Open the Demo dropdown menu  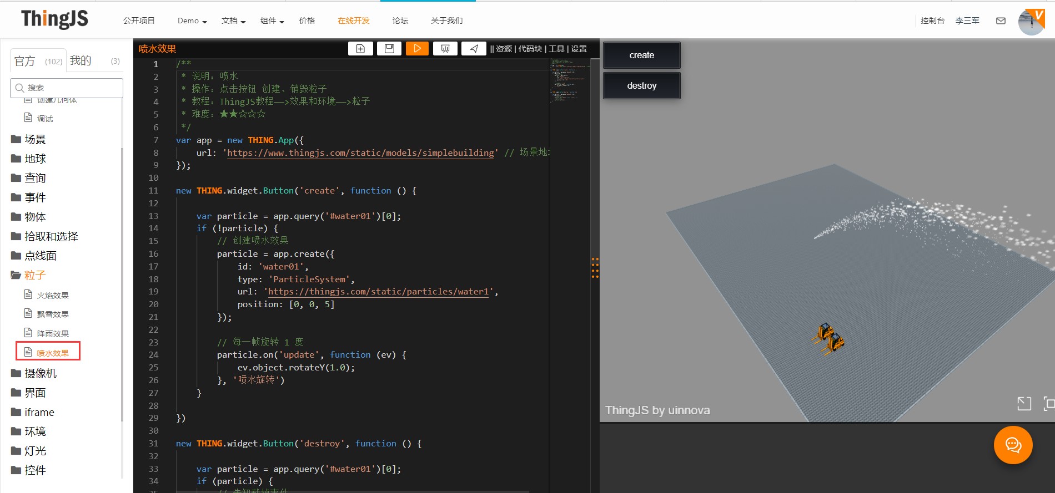[192, 21]
